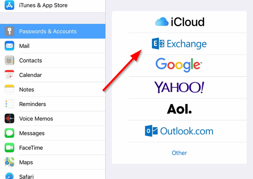Image resolution: width=253 pixels, height=179 pixels.
Task: Choose Yahoo! account type
Action: click(x=179, y=88)
